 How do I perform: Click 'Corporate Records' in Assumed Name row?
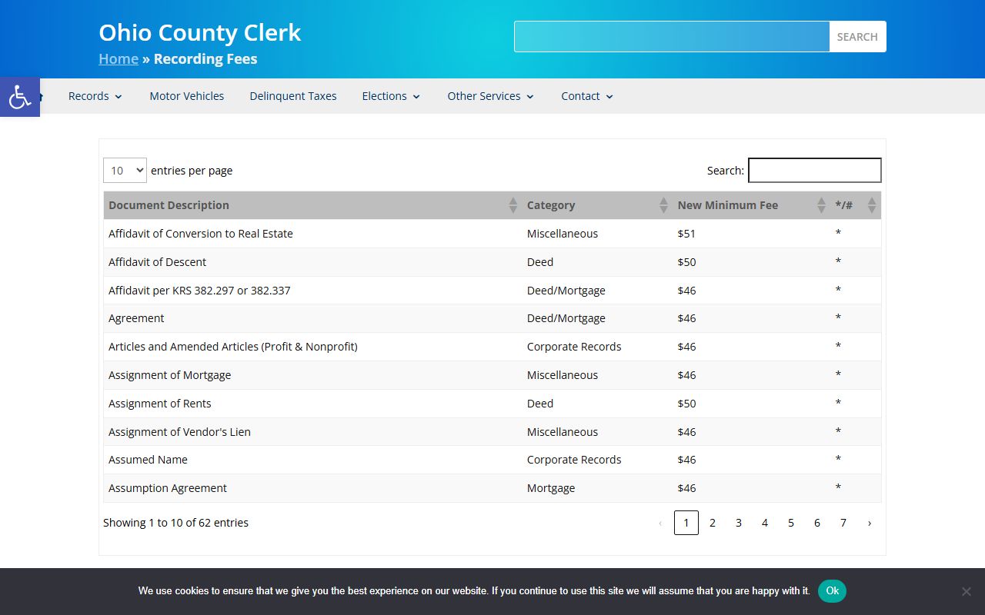click(x=574, y=460)
